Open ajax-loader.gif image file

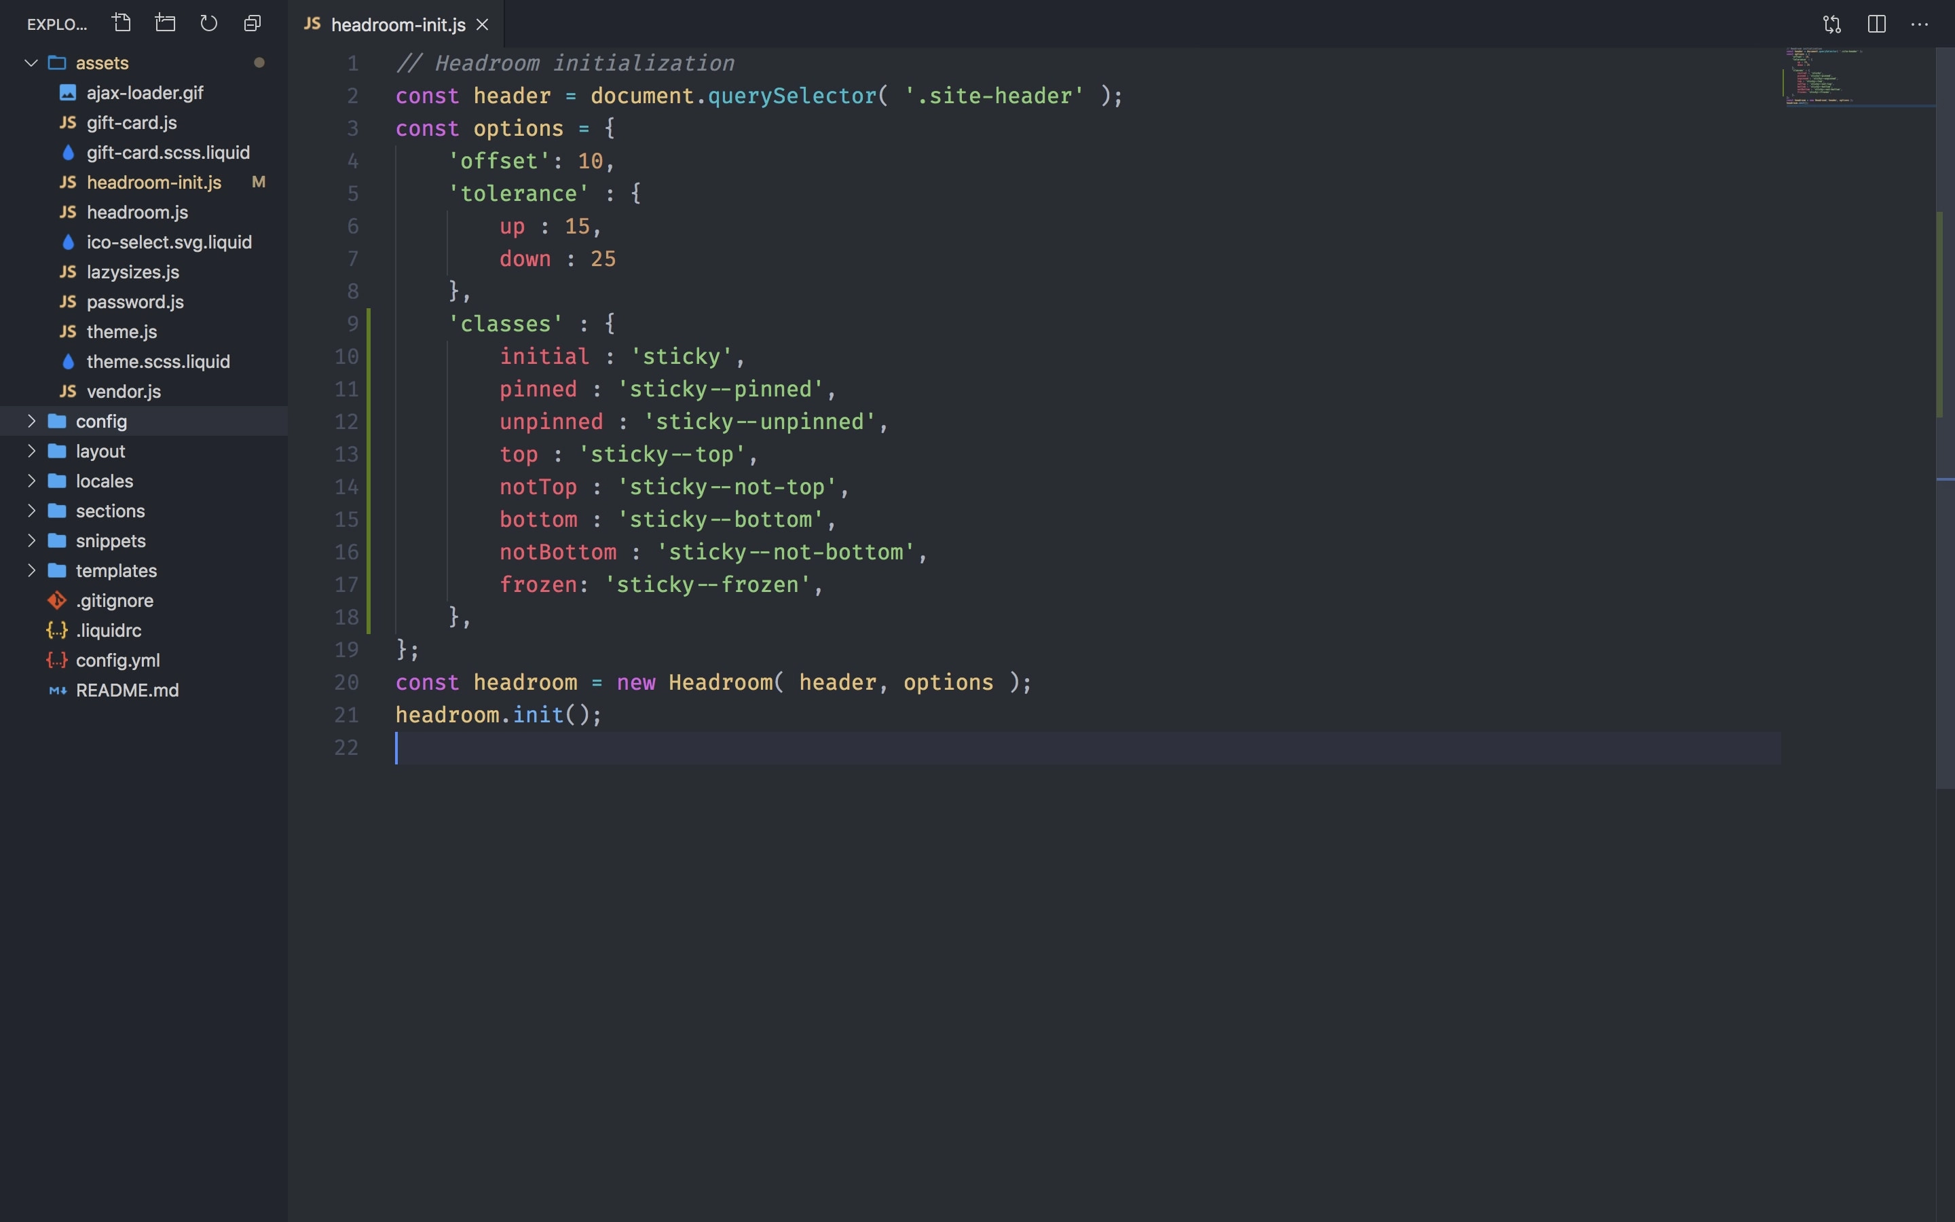(x=144, y=93)
